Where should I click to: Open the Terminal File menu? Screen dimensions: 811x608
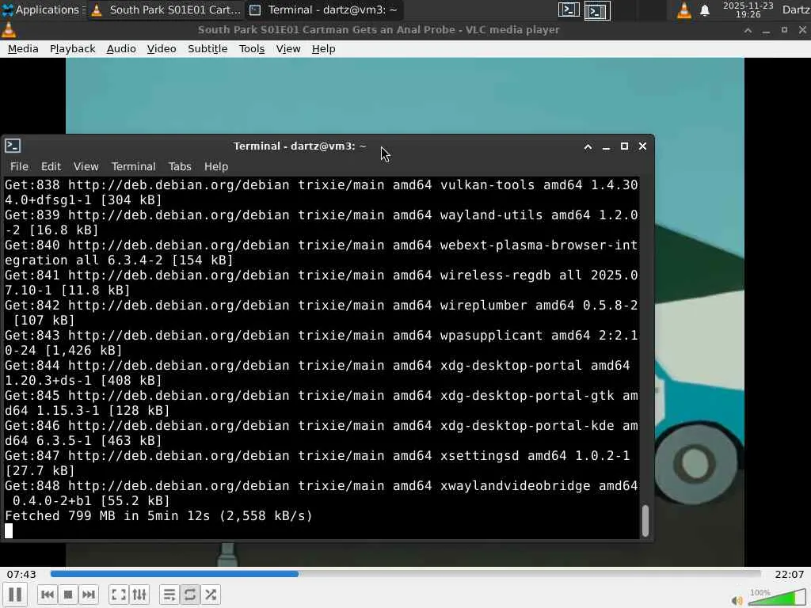(x=19, y=166)
